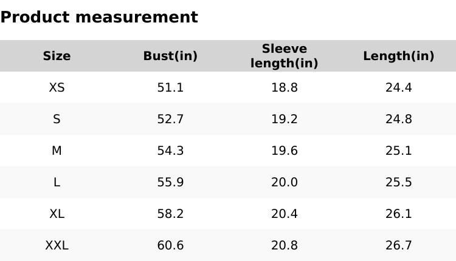Click the M size cell

57,151
